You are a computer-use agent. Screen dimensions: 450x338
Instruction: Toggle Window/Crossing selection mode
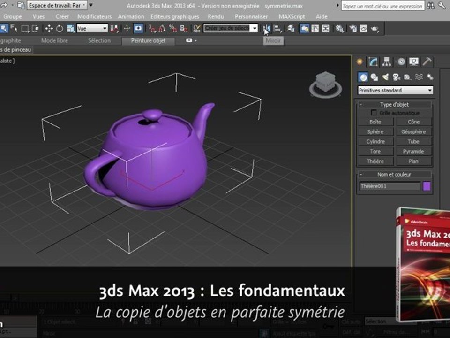(x=35, y=29)
